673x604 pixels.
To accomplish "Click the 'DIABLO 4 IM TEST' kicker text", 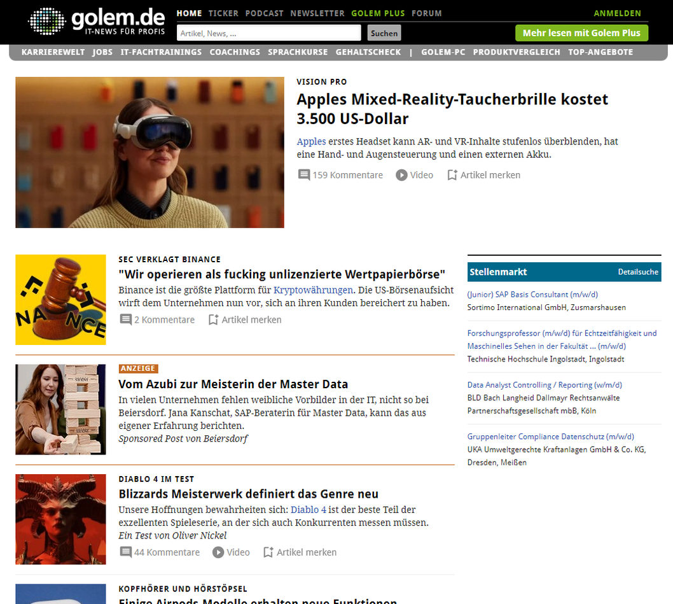I will [x=156, y=479].
